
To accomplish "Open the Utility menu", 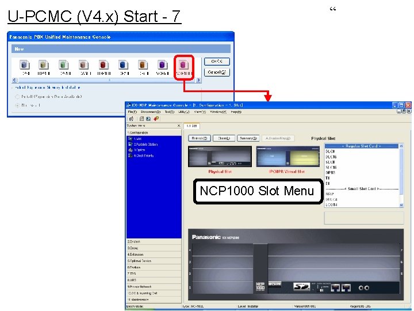I will (184, 112).
